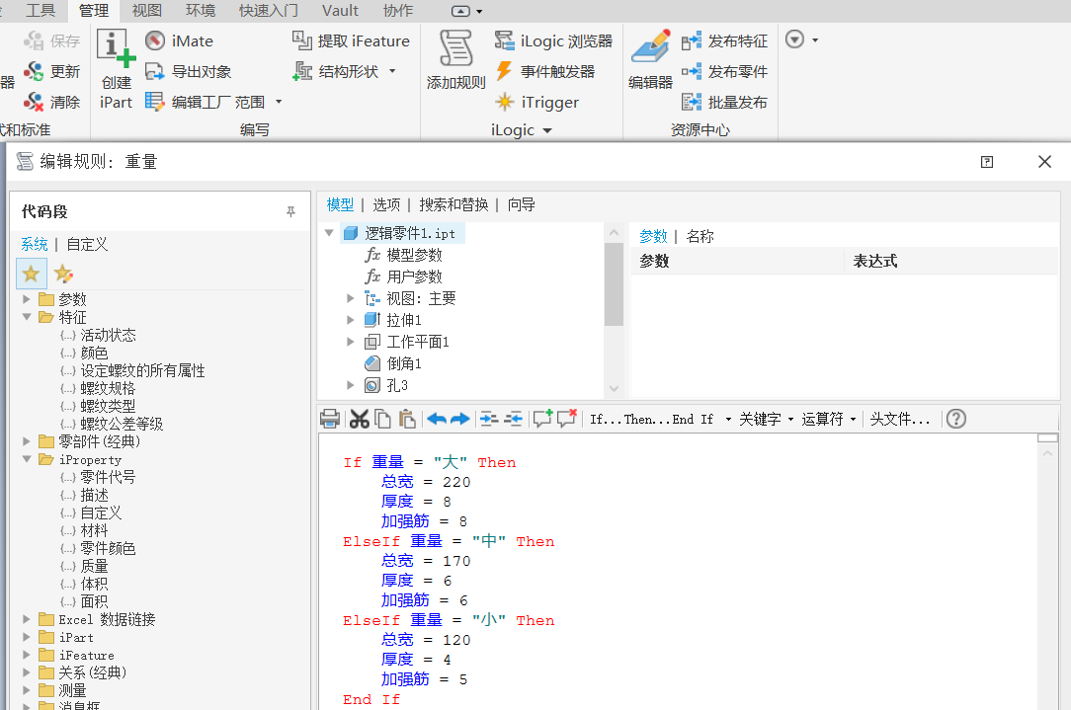
Task: Expand the 参数 snippets folder
Action: tap(26, 299)
